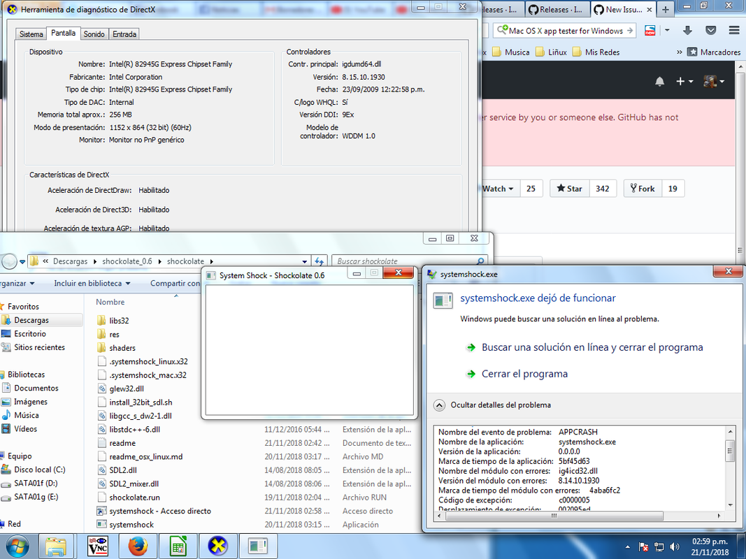
Task: Open Incluir en biblioteca dropdown
Action: point(92,283)
